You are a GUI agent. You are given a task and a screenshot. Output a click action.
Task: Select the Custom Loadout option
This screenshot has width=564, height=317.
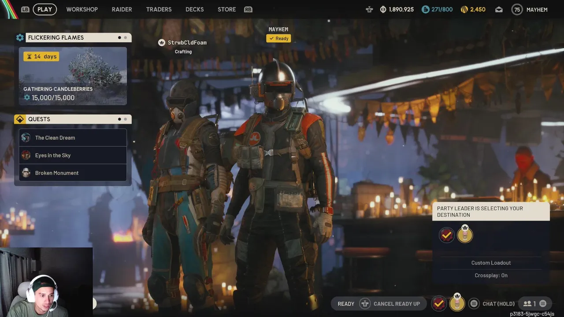coord(491,263)
